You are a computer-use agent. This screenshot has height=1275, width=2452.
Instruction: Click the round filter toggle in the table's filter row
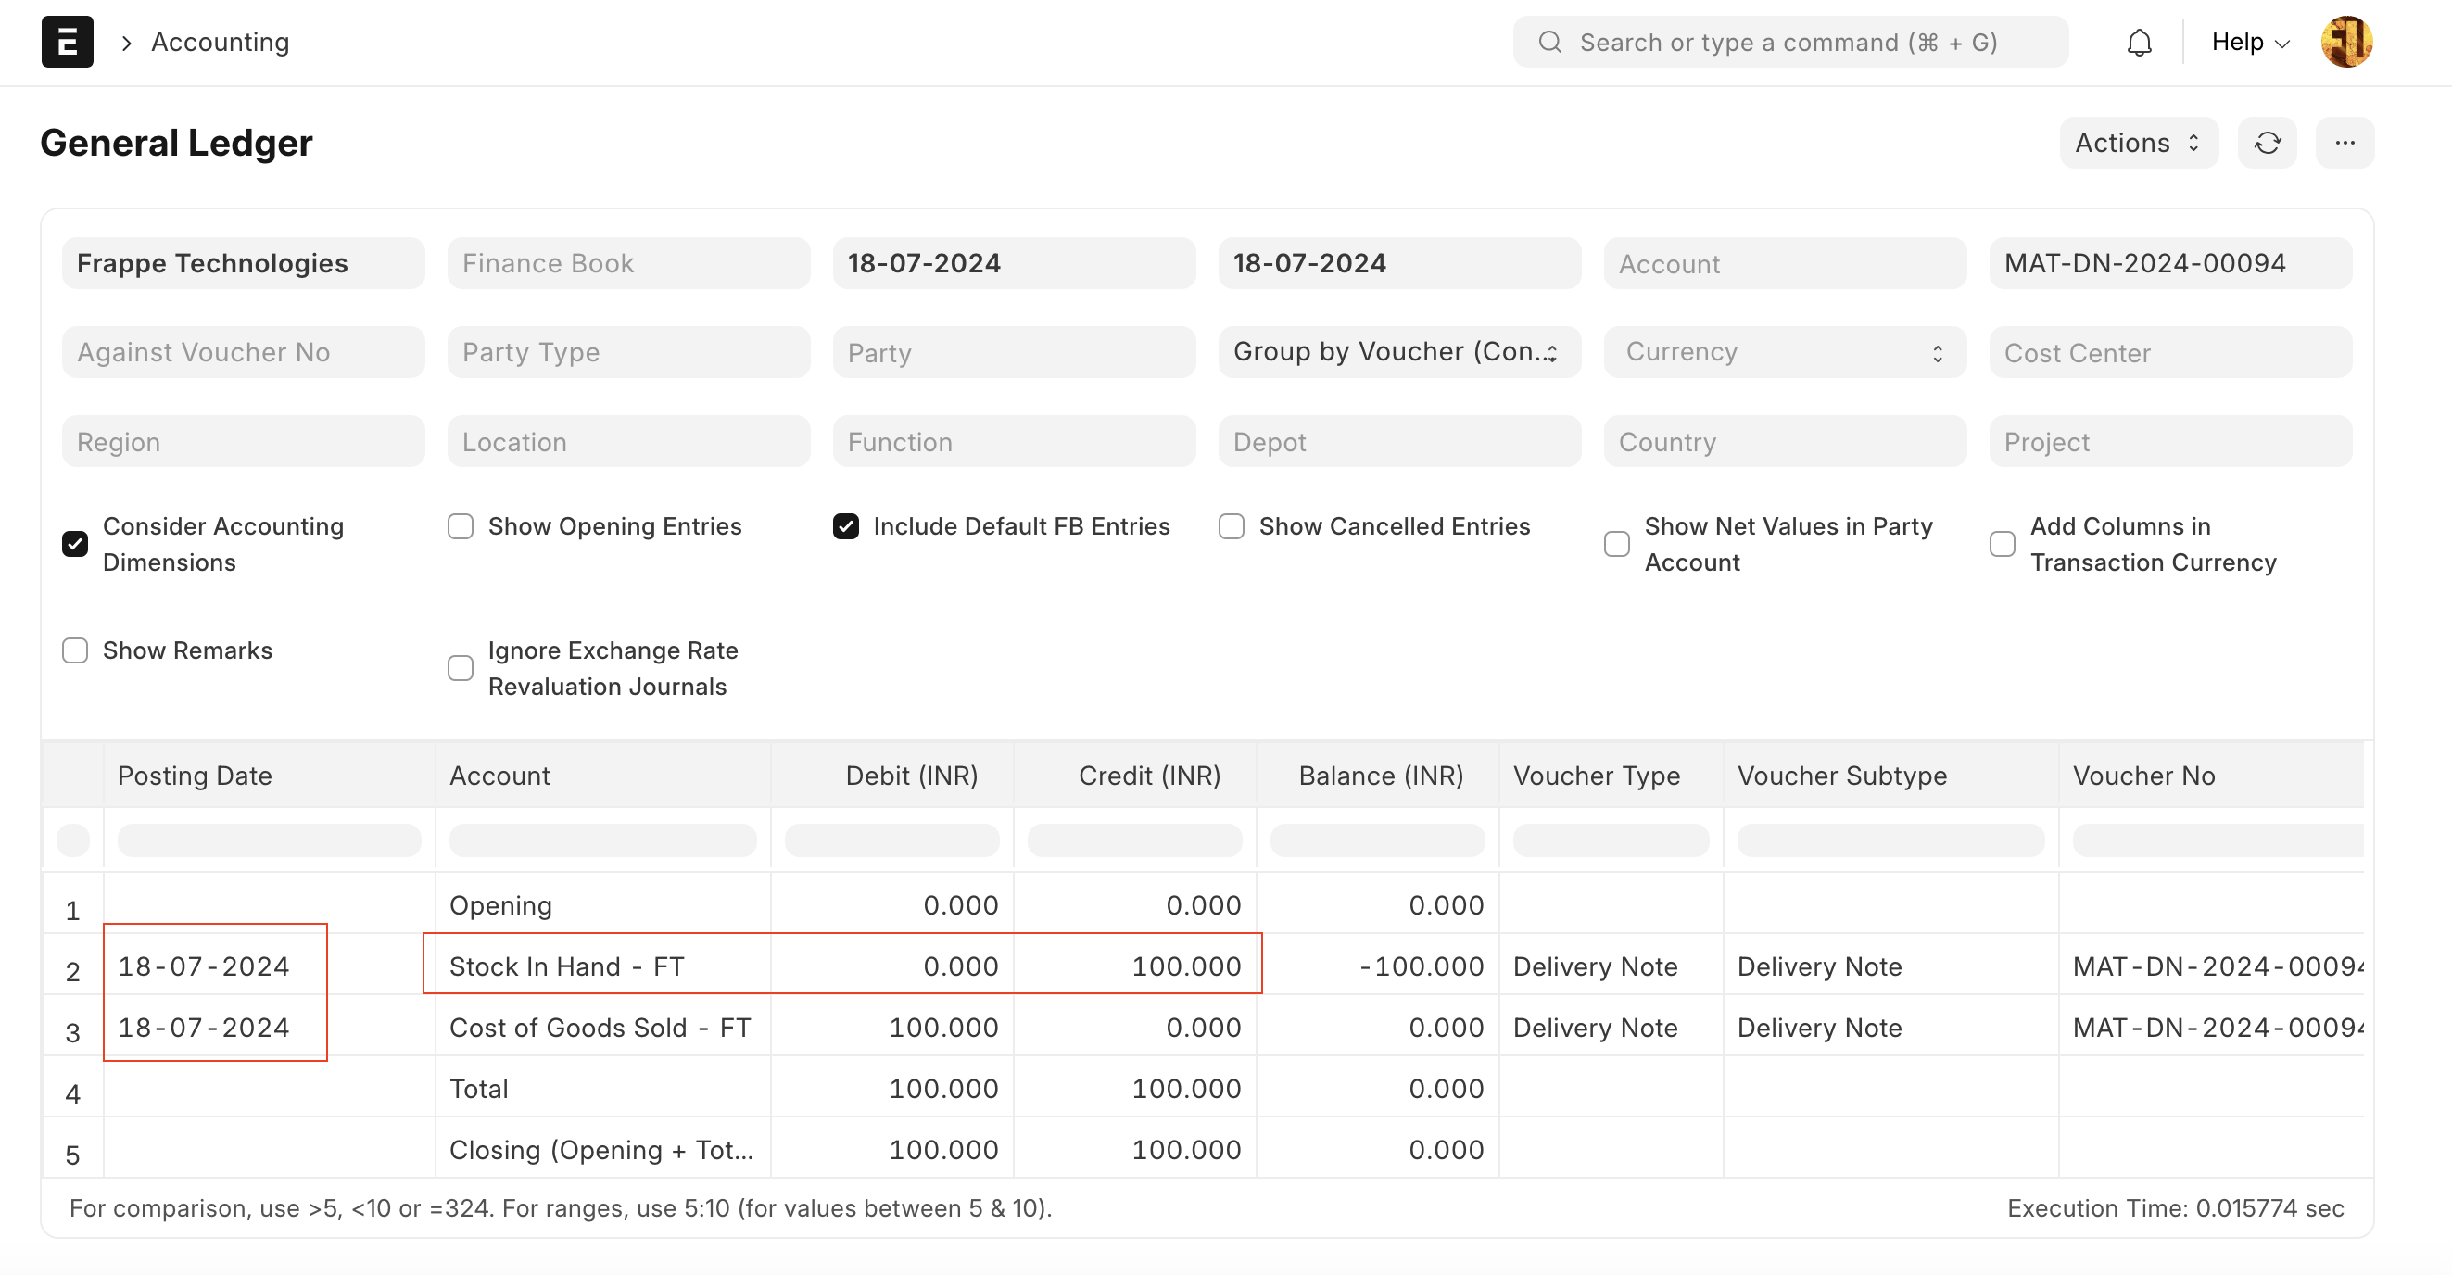tap(73, 840)
